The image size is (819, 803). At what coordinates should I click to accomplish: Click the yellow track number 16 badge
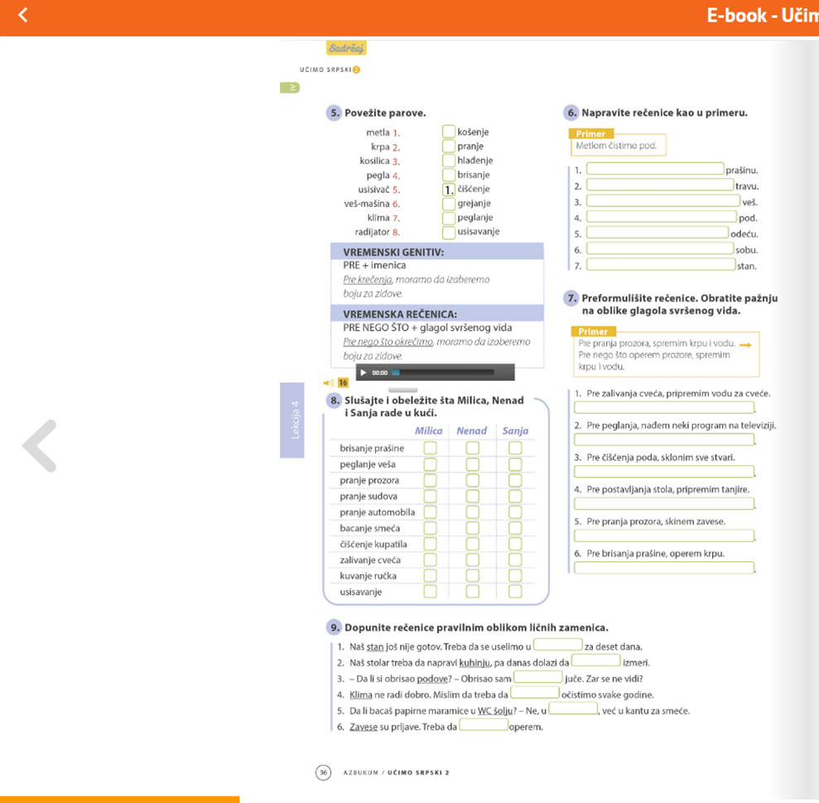[343, 382]
